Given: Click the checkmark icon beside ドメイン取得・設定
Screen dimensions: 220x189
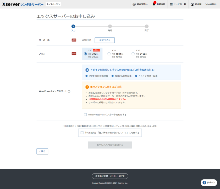Looking at the screenshot, I should pos(136,76).
